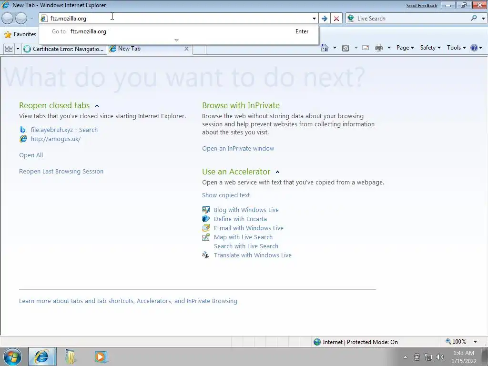Select the New Tab tab
The height and width of the screenshot is (366, 488).
(149, 49)
